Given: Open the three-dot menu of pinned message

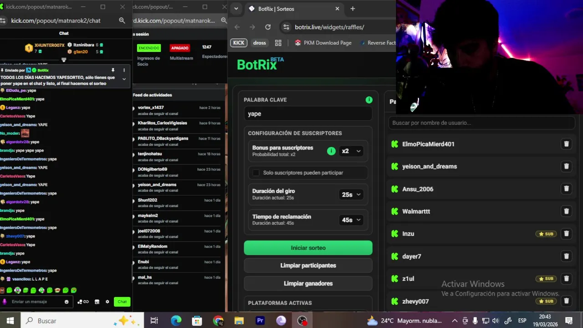Looking at the screenshot, I should tap(124, 70).
